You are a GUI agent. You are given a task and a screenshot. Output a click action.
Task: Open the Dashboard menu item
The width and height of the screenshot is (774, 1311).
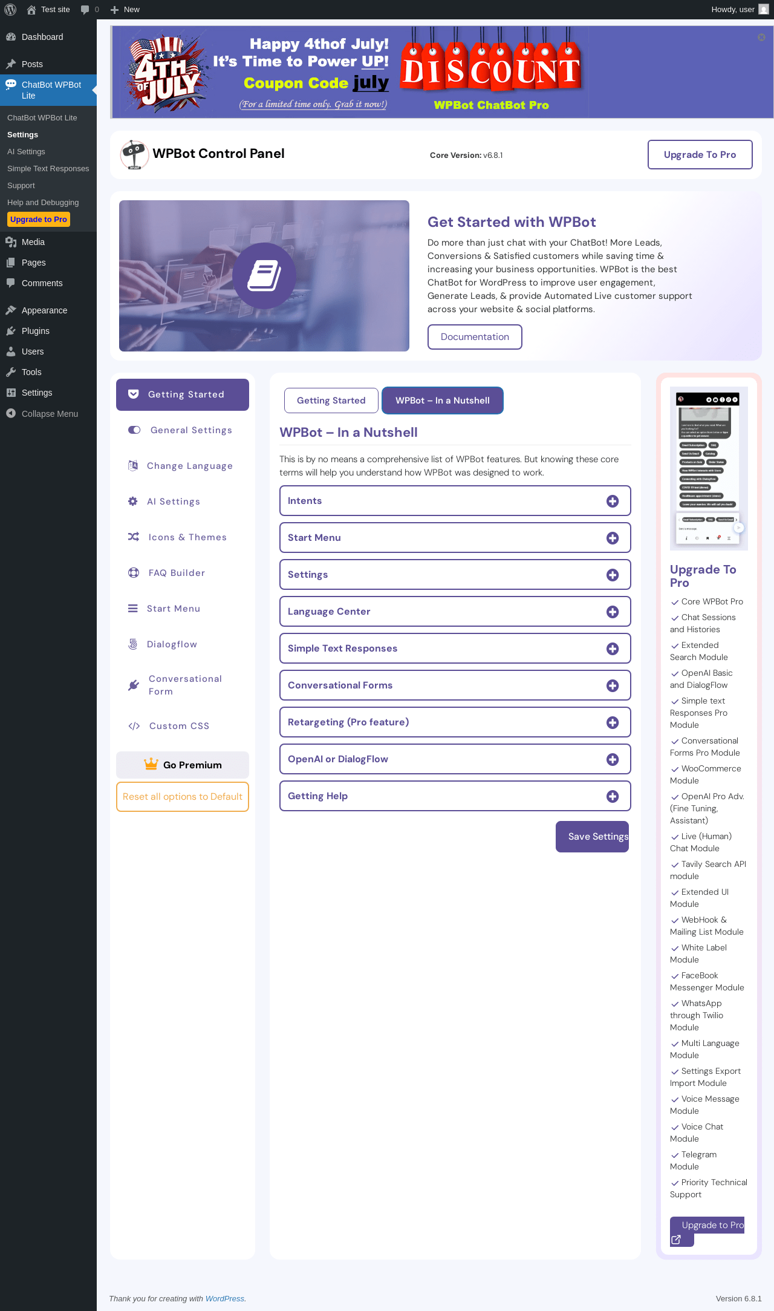coord(48,37)
